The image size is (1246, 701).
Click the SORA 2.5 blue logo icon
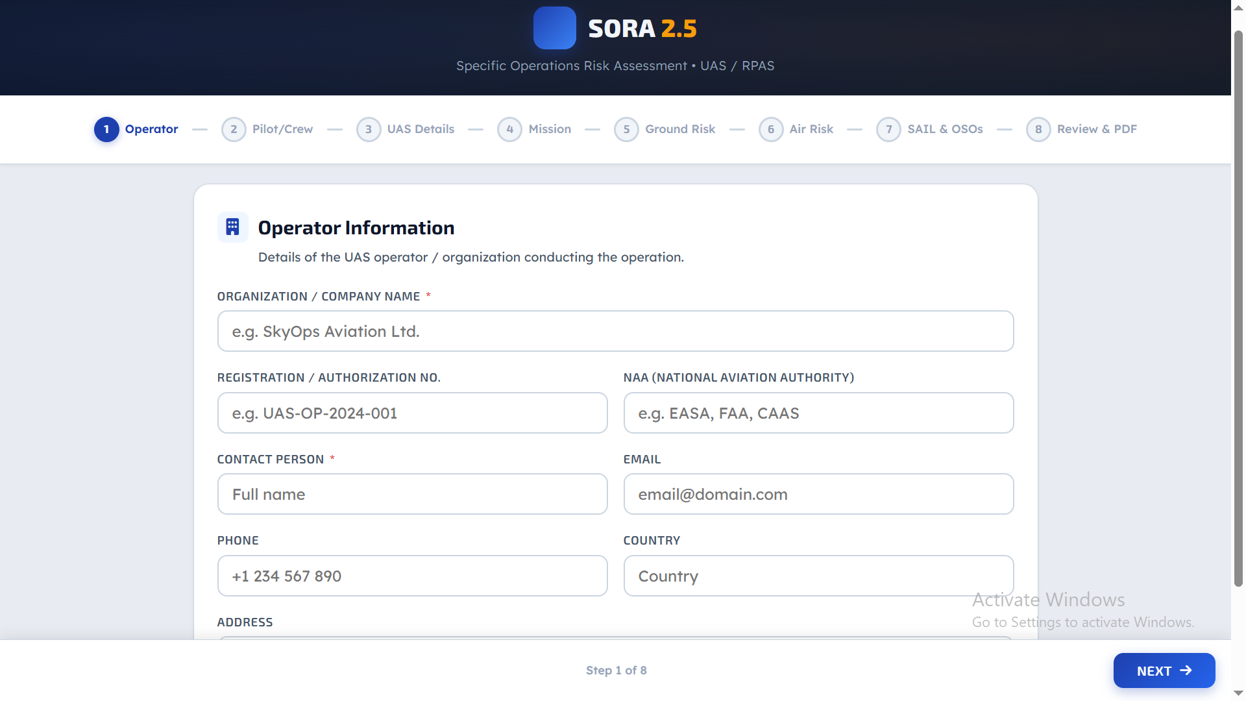(554, 28)
